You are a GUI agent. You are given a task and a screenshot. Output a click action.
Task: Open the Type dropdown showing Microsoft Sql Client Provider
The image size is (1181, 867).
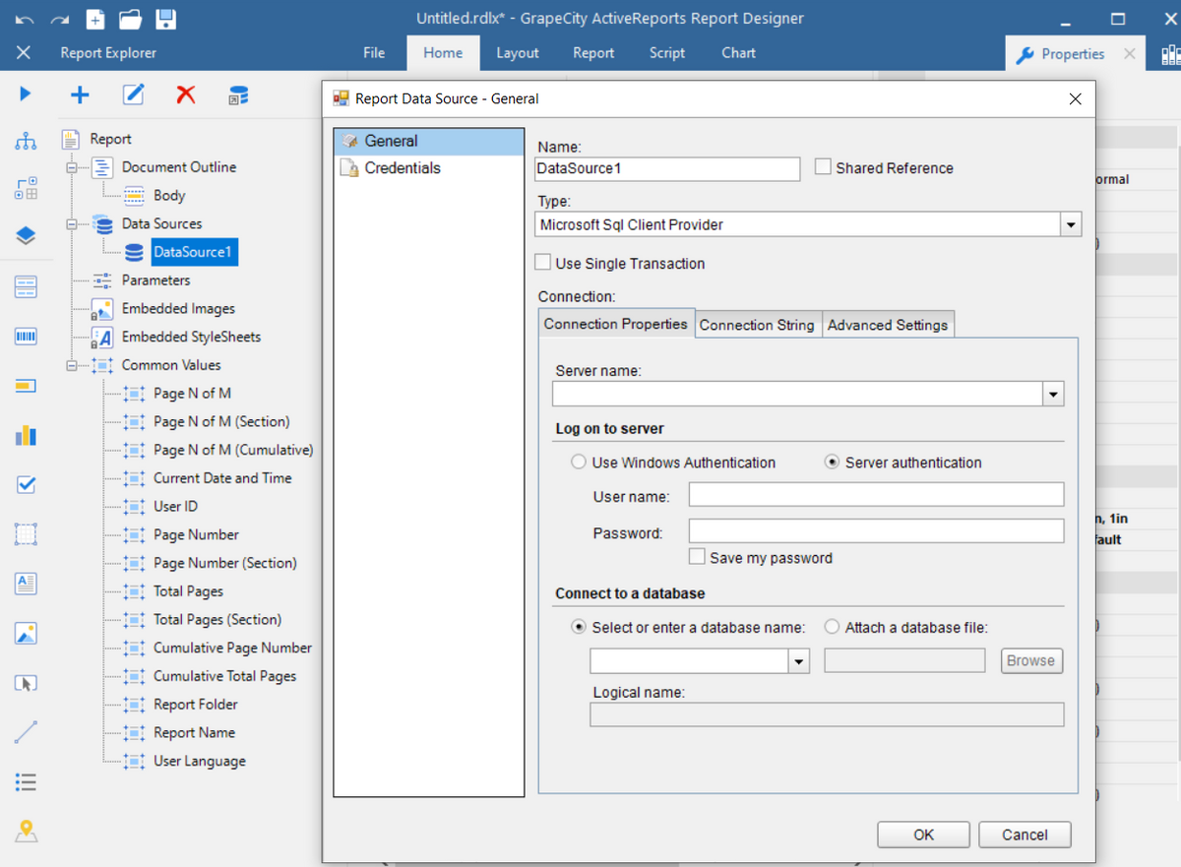(1071, 224)
